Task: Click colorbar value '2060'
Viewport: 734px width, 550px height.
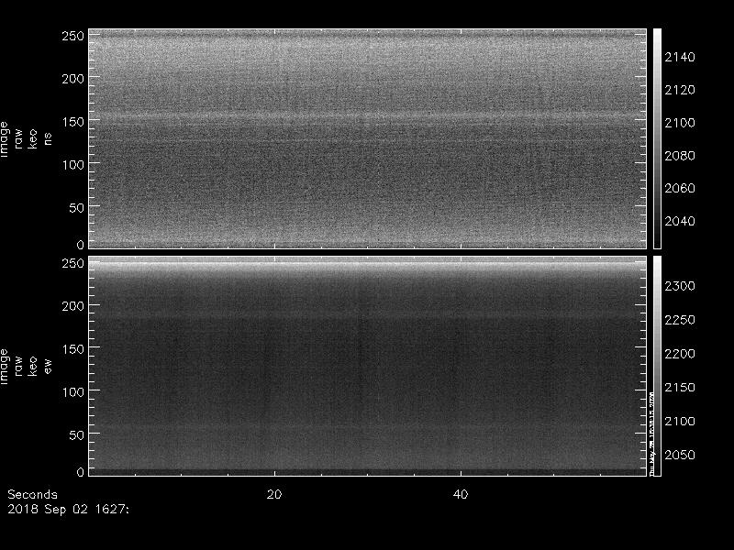Action: [680, 188]
